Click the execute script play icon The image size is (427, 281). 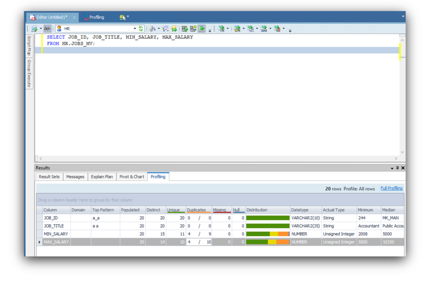202,29
